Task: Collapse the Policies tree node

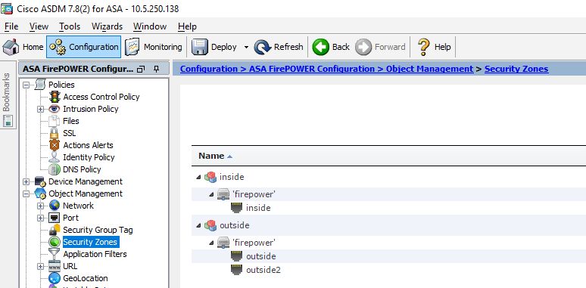Action: (x=26, y=85)
